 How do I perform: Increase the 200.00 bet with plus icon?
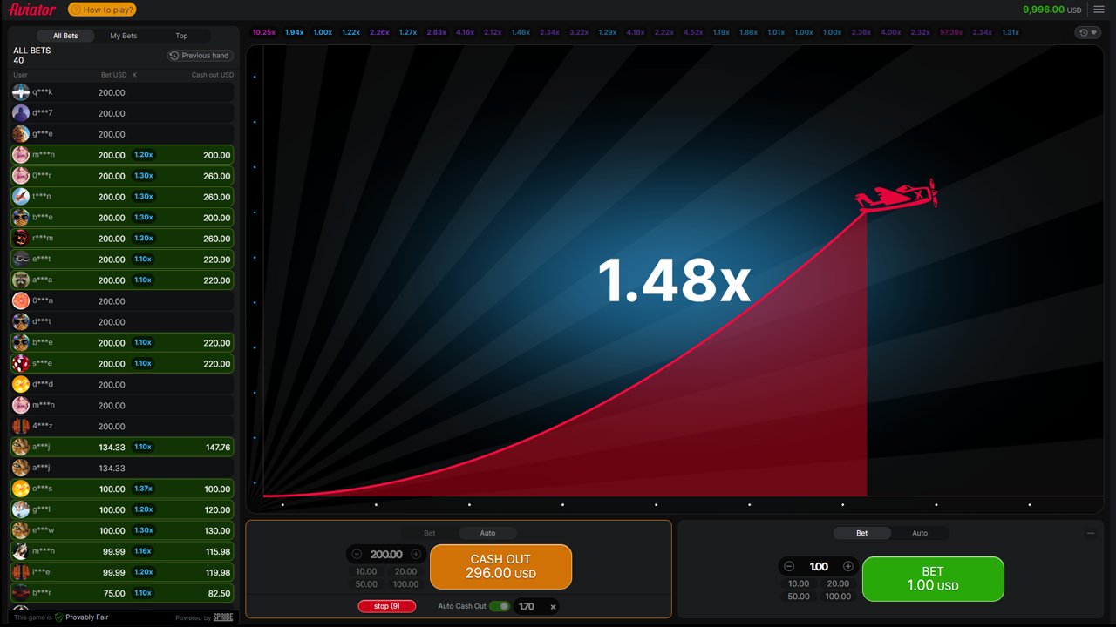pos(416,554)
